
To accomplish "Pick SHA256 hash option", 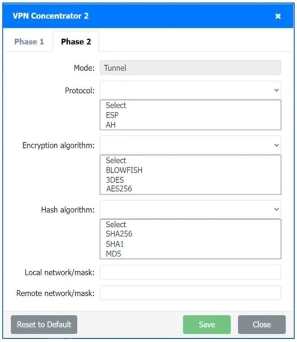I will [119, 234].
